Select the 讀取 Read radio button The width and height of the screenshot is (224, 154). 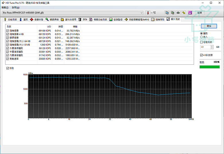pos(201,33)
